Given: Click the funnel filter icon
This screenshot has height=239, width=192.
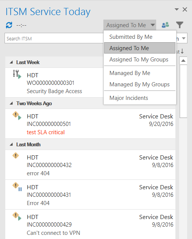Looking at the screenshot, I should pyautogui.click(x=180, y=25).
